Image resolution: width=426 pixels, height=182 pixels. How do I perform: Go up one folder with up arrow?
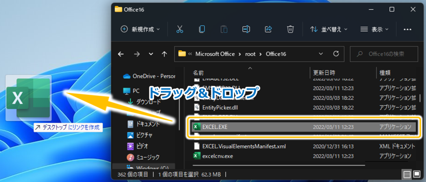point(164,54)
